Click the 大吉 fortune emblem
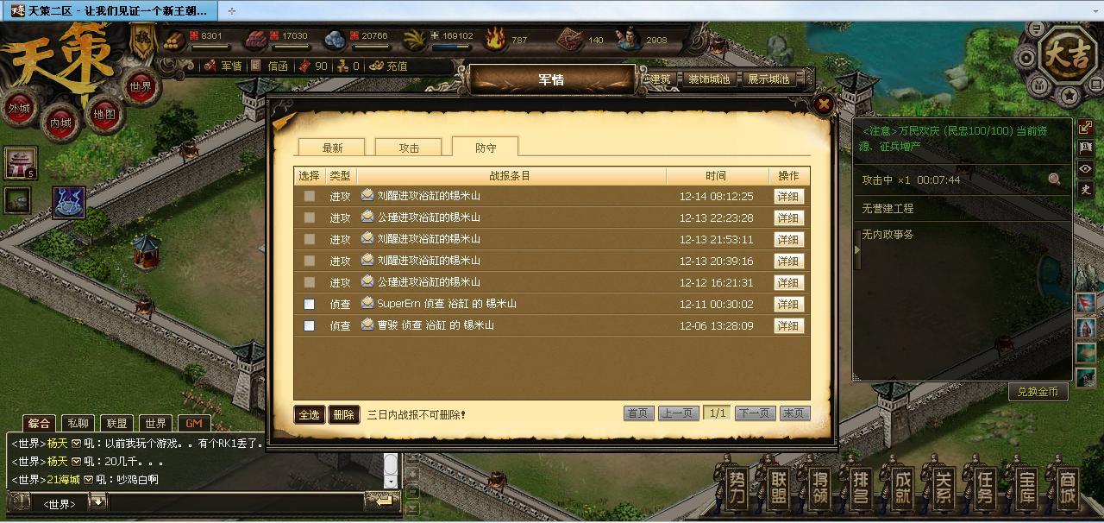1104x523 pixels. tap(1068, 57)
